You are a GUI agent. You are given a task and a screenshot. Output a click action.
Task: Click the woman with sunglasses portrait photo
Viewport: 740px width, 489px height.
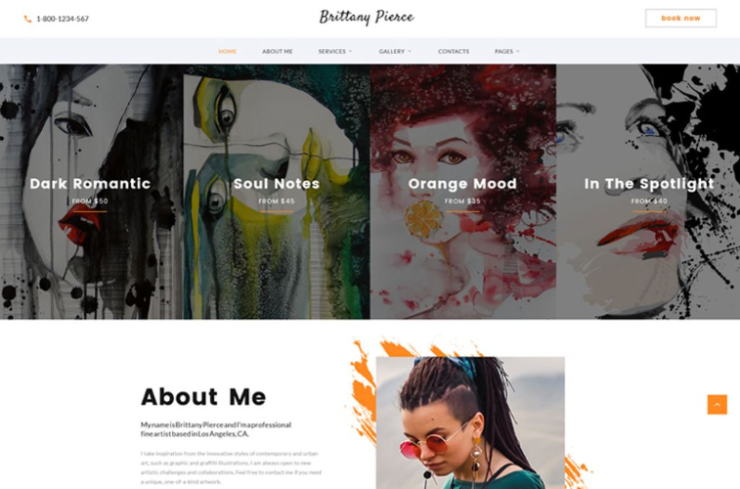[470, 422]
